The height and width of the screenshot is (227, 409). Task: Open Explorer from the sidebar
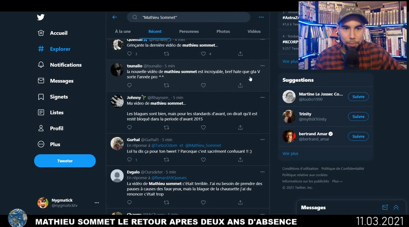tap(54, 49)
